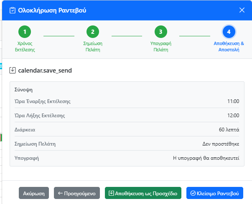Click the clipboard icon in the dialog header
Image resolution: width=252 pixels, height=204 pixels.
12,10
